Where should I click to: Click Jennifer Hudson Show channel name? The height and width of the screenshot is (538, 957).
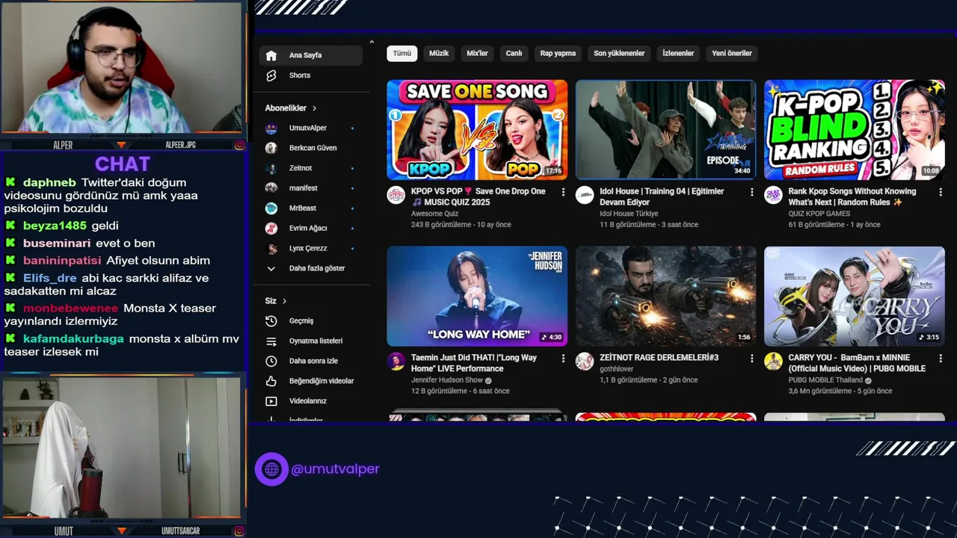(x=447, y=380)
